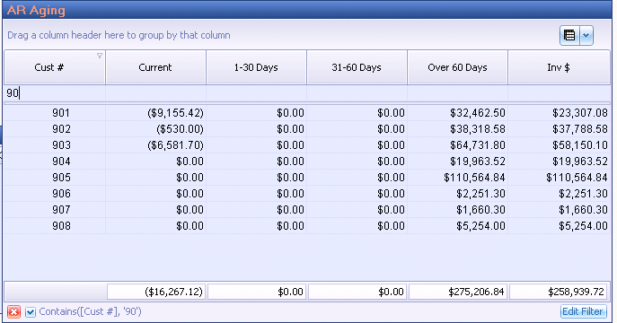Select customer 902 row cell
This screenshot has height=323, width=617.
click(x=54, y=129)
